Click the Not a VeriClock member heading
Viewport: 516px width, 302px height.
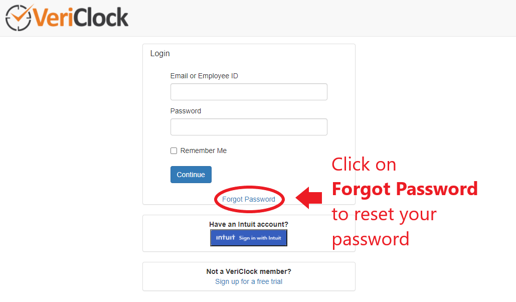pos(249,271)
